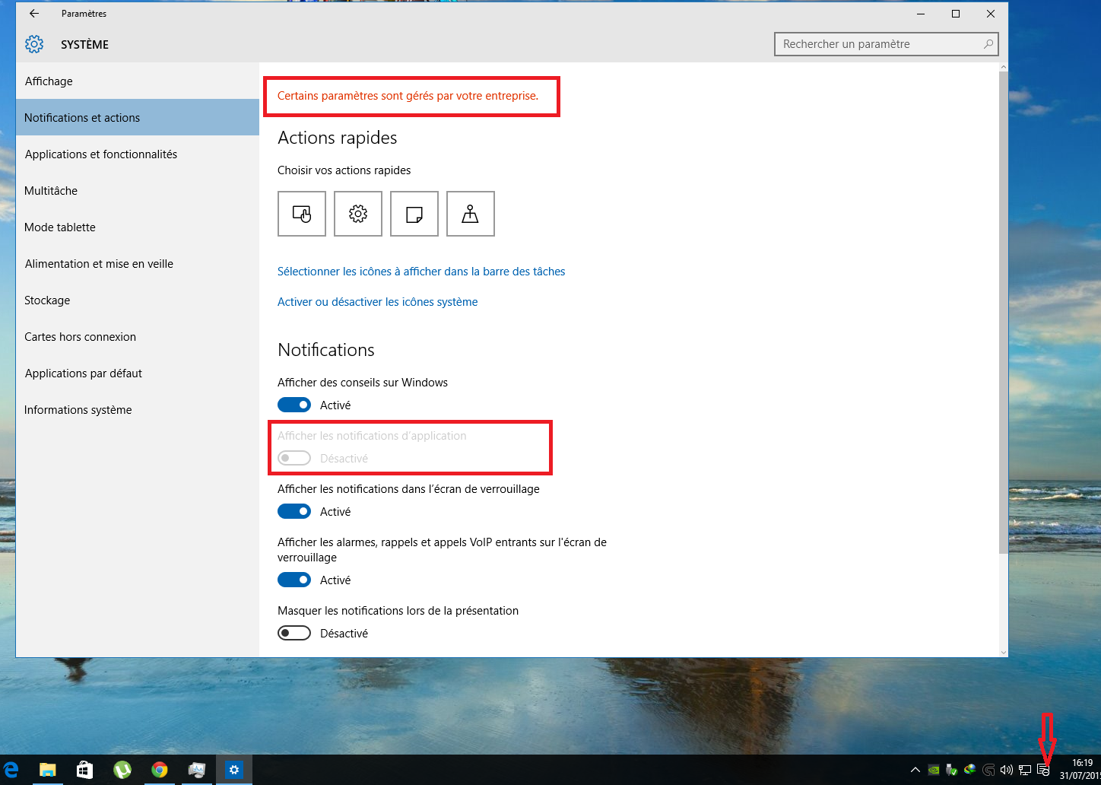1101x785 pixels.
Task: Enable hiding notifications during presentation
Action: pyautogui.click(x=294, y=633)
